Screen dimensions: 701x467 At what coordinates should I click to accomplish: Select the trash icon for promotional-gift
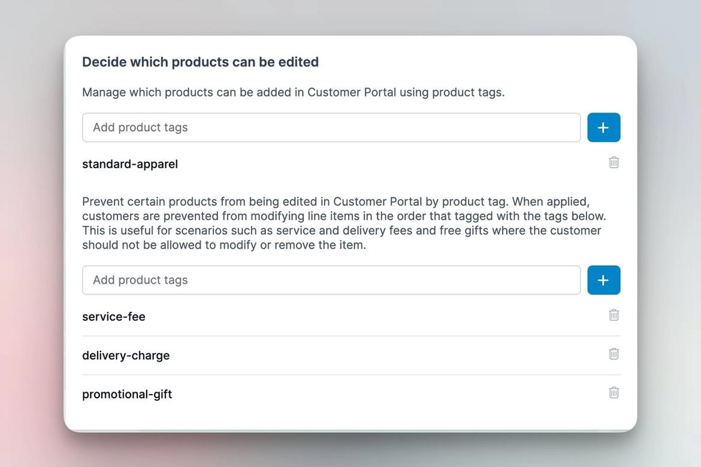[x=613, y=392]
